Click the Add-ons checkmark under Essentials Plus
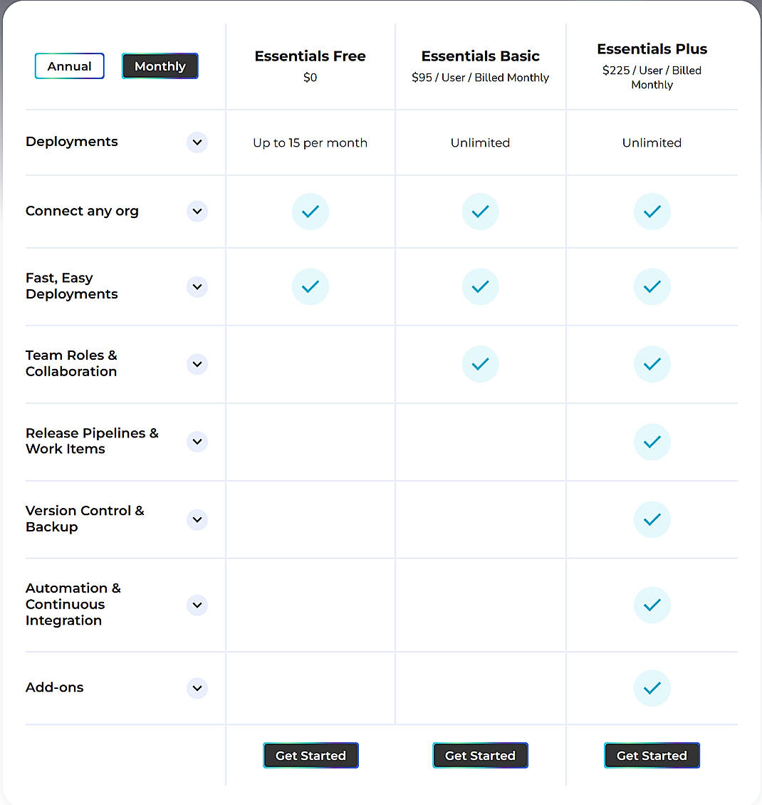Image resolution: width=762 pixels, height=805 pixels. (x=652, y=688)
